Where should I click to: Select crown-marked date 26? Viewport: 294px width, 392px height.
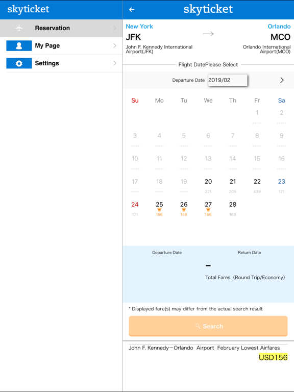[x=184, y=208]
